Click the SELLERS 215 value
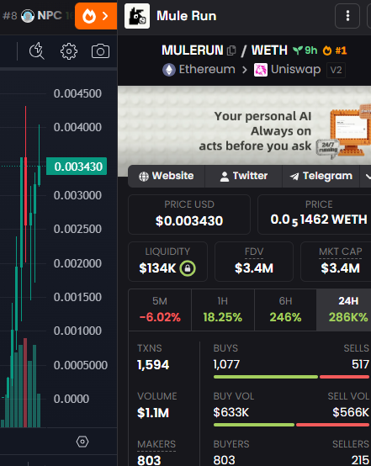This screenshot has width=371, height=466. pyautogui.click(x=360, y=460)
